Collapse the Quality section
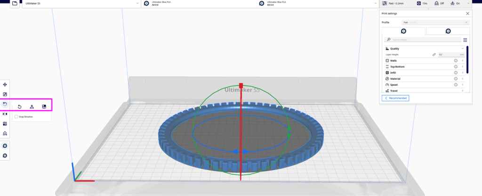Screen dimensions: 482x196 pos(463,49)
